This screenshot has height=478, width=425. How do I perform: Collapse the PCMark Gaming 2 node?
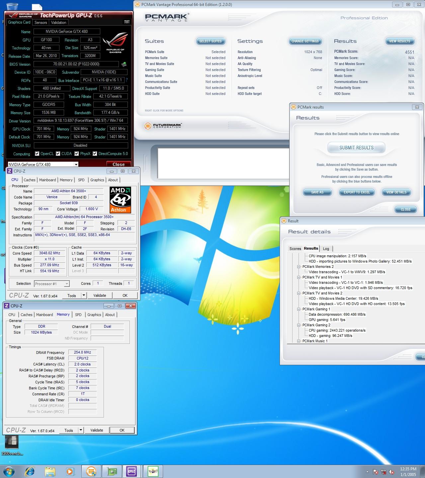(299, 325)
